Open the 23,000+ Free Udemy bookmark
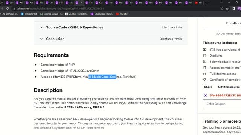The height and width of the screenshot is (135, 241). click(76, 14)
